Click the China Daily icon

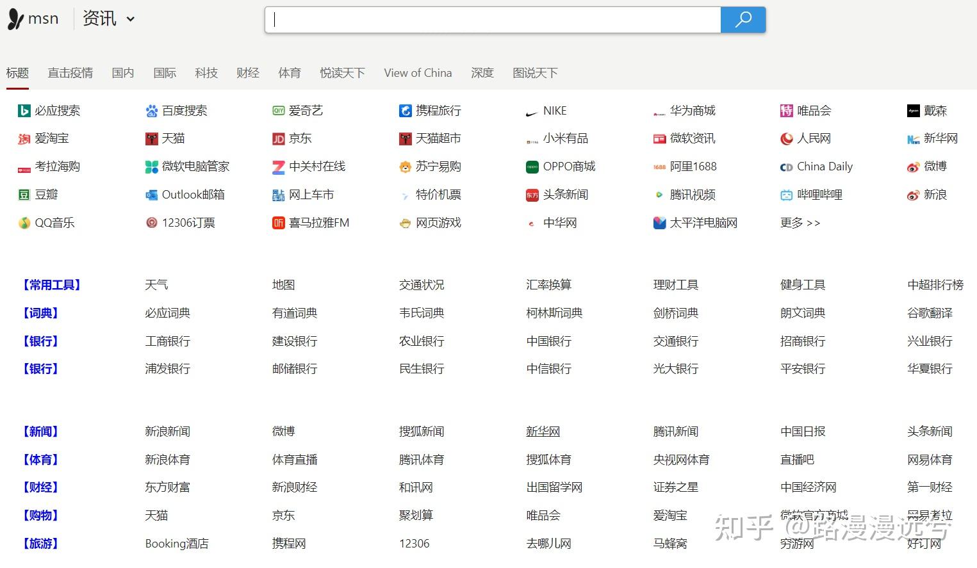786,167
